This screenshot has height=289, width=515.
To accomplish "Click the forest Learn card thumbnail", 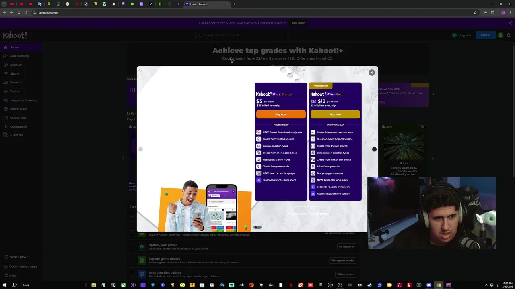I will (x=404, y=145).
